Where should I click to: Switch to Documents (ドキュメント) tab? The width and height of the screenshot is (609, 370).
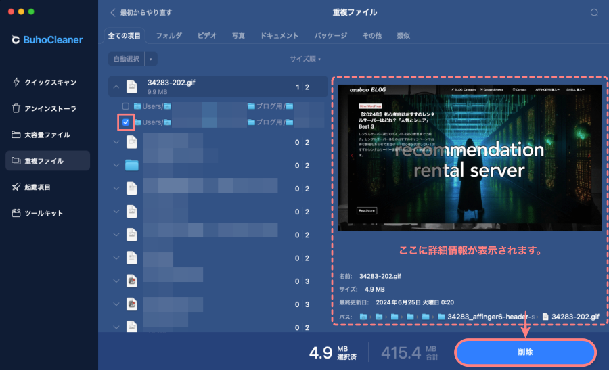click(279, 36)
